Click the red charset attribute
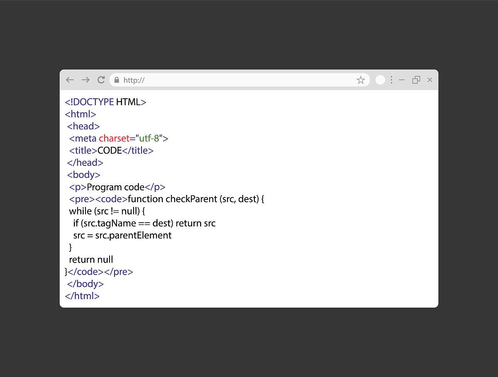Screen dimensions: 498x377 [x=114, y=138]
